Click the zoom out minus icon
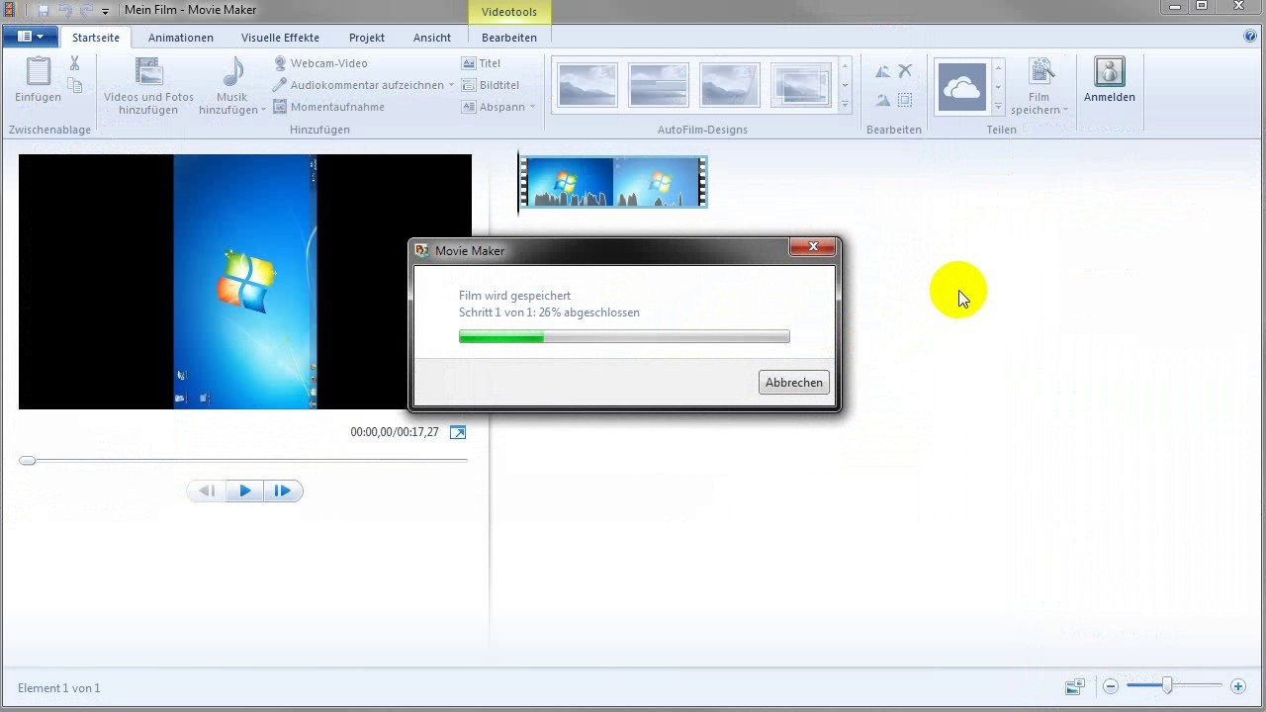1266x712 pixels. [1111, 686]
